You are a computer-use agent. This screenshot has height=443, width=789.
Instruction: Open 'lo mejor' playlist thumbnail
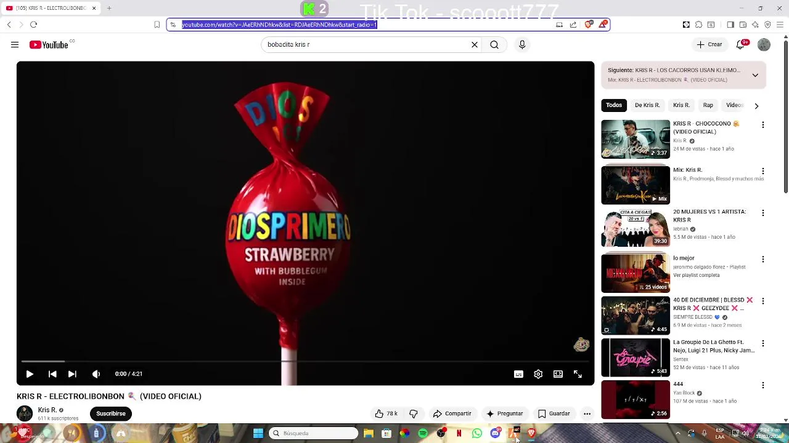point(636,273)
